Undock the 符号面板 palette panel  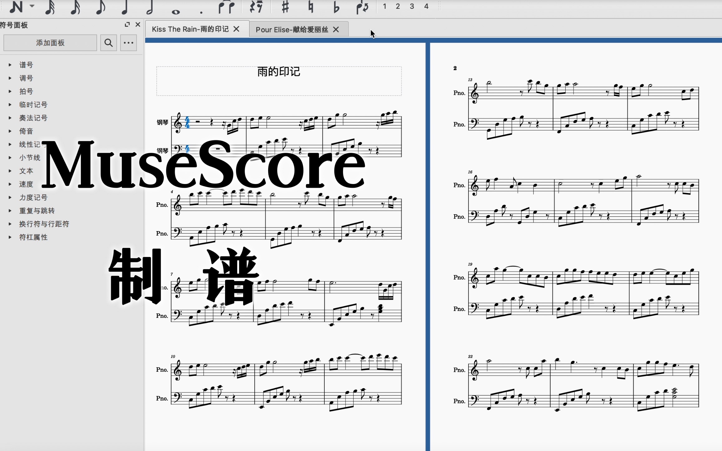pos(127,24)
